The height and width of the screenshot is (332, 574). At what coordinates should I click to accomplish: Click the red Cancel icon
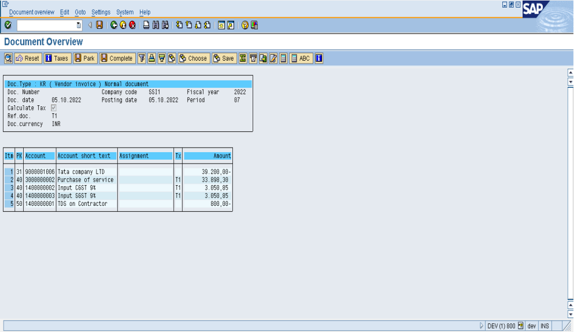click(x=132, y=25)
